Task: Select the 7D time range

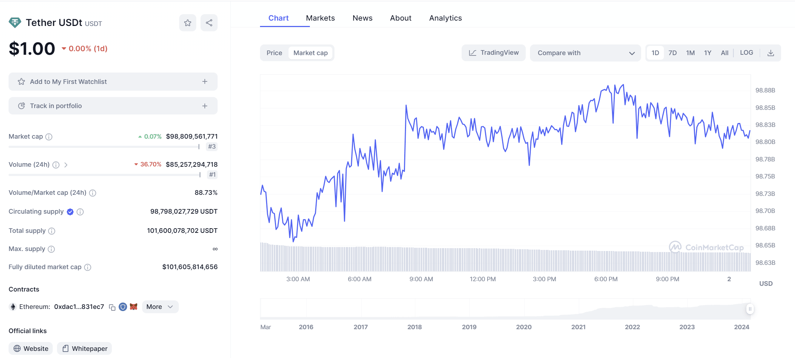Action: 672,53
